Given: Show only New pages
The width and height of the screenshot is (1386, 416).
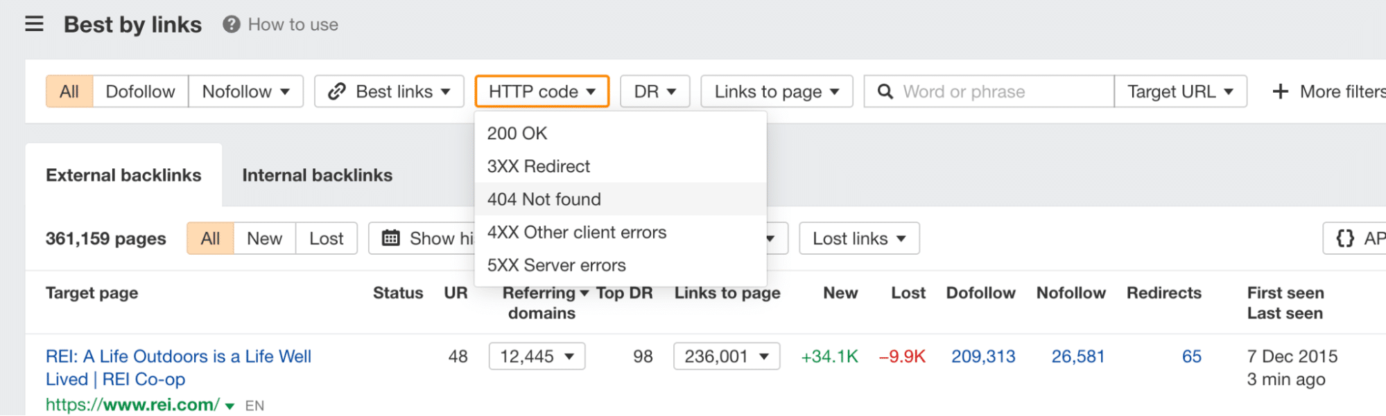Looking at the screenshot, I should [x=265, y=238].
